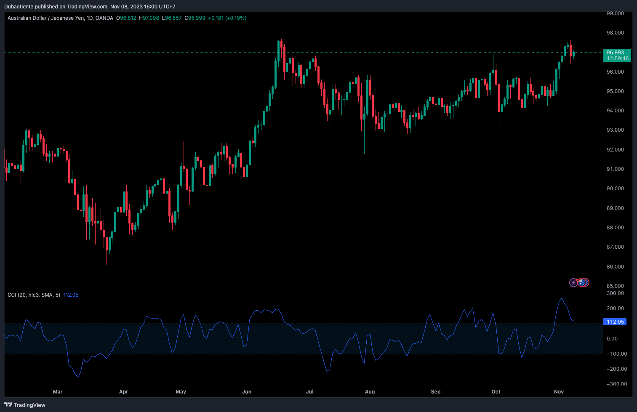Click the 200.00 level on the CCI scale

(x=615, y=308)
